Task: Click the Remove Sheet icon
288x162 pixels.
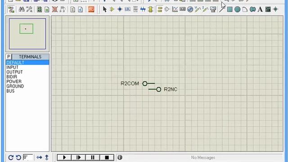Action: (55, 9)
